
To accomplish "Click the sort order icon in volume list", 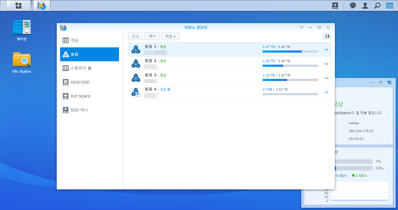I will click(327, 36).
